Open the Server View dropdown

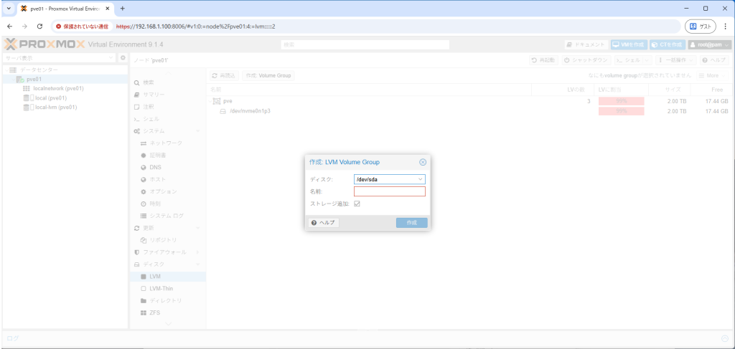59,58
